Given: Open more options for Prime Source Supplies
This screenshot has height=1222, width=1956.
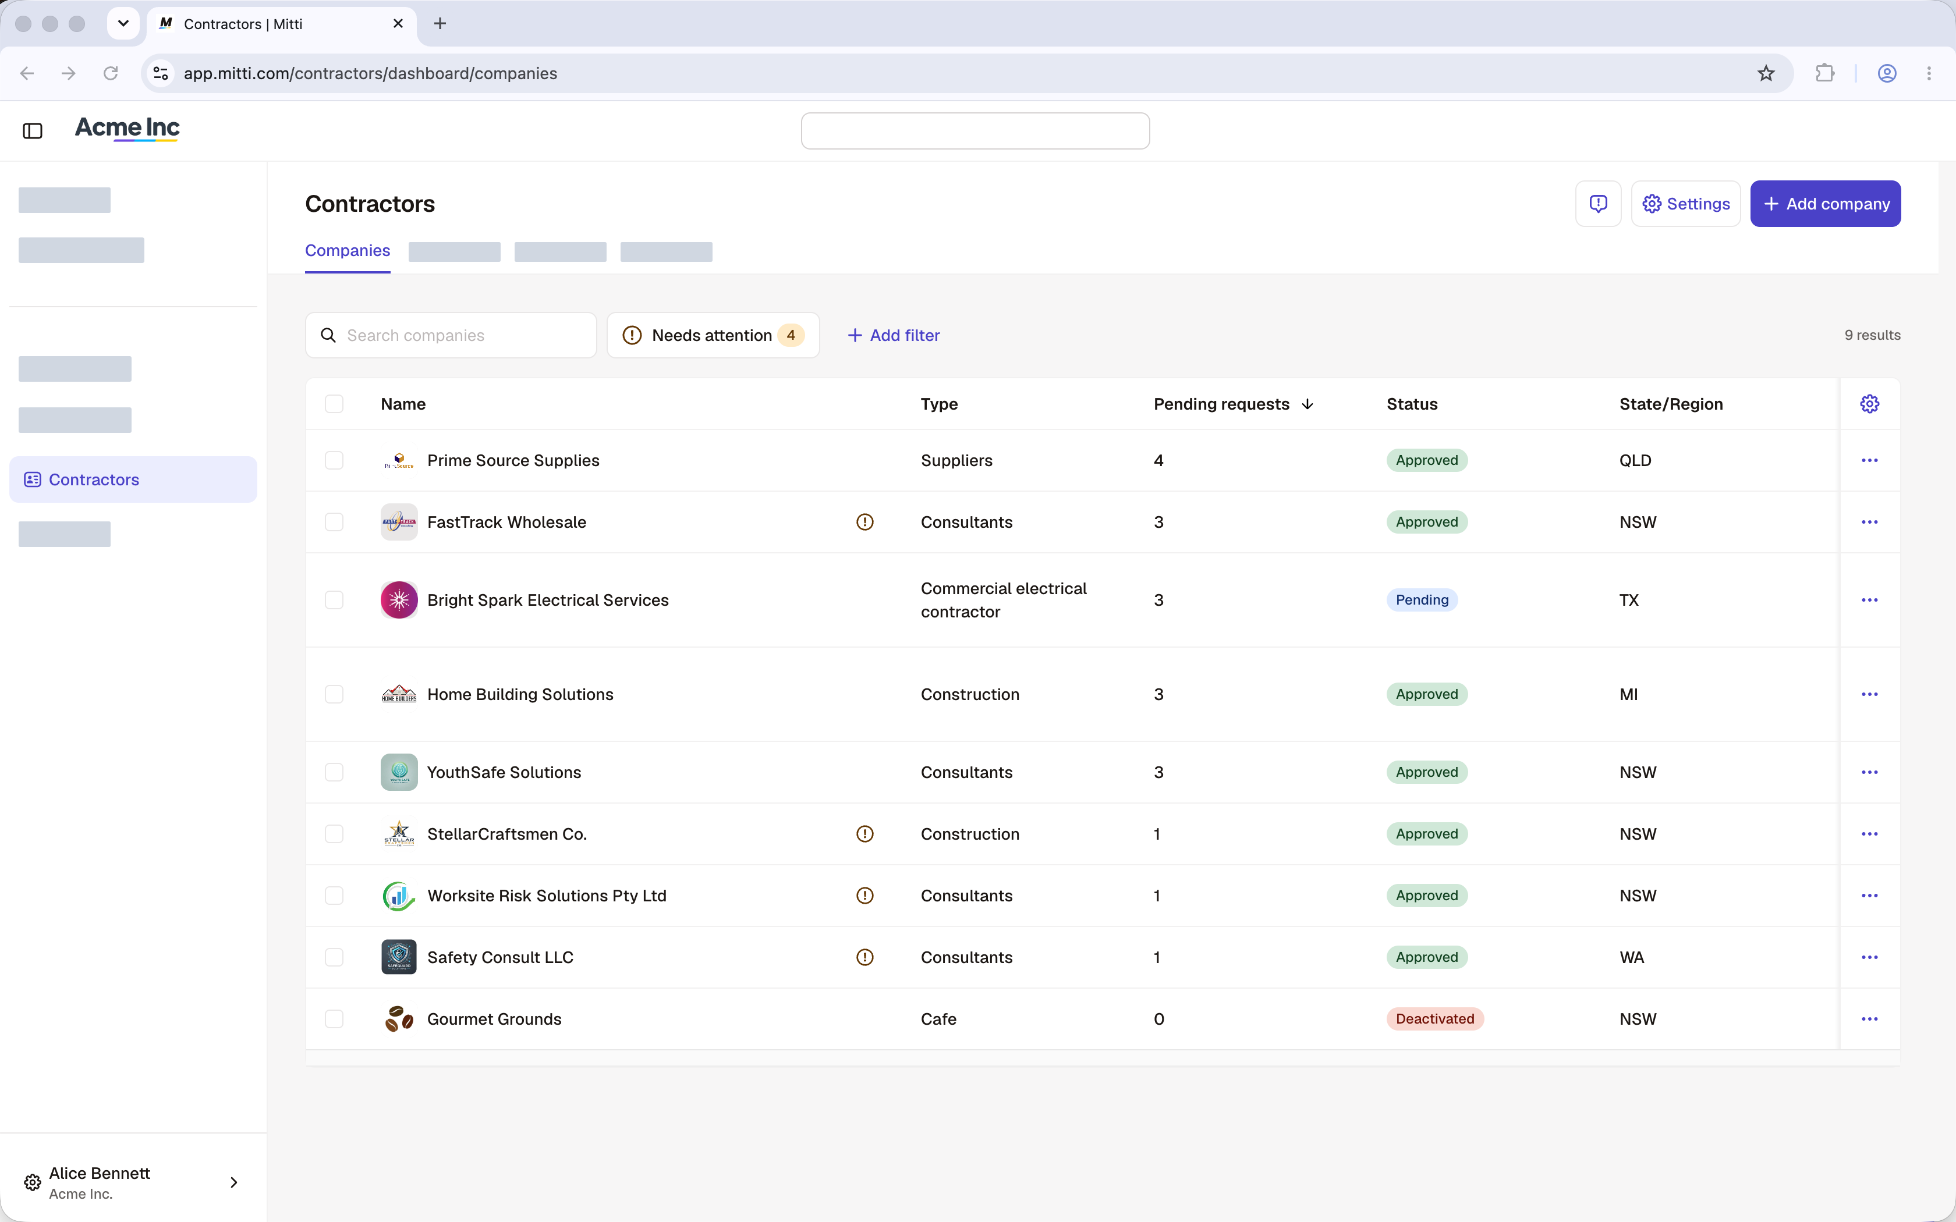Looking at the screenshot, I should [1869, 461].
